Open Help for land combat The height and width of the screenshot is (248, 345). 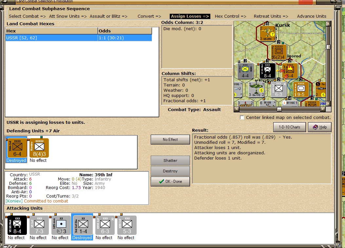pos(320,127)
